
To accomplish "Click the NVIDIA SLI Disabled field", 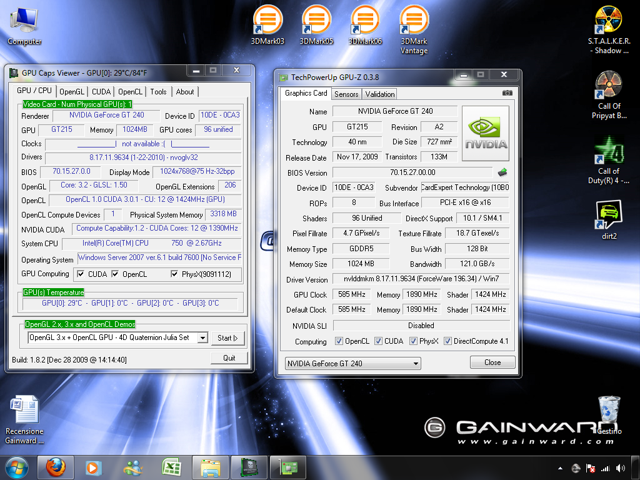I will click(421, 325).
